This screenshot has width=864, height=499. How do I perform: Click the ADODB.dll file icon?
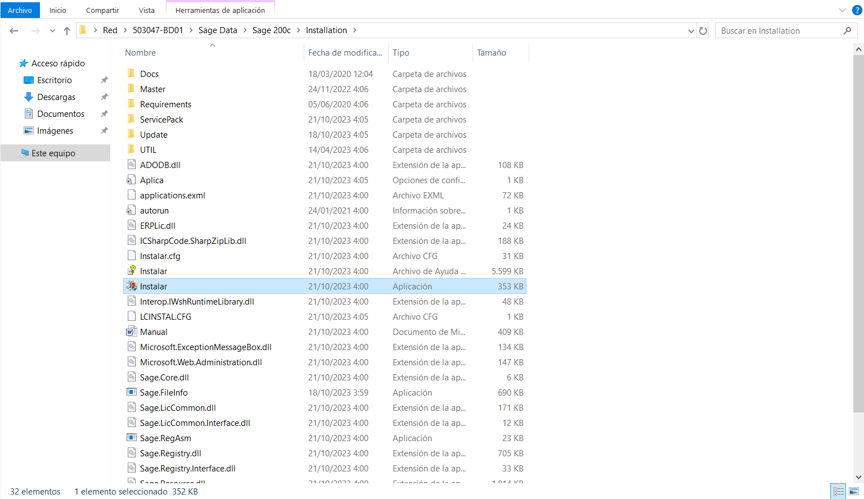tap(131, 165)
